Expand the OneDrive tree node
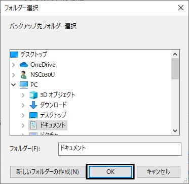The height and width of the screenshot is (184, 189). tap(14, 65)
